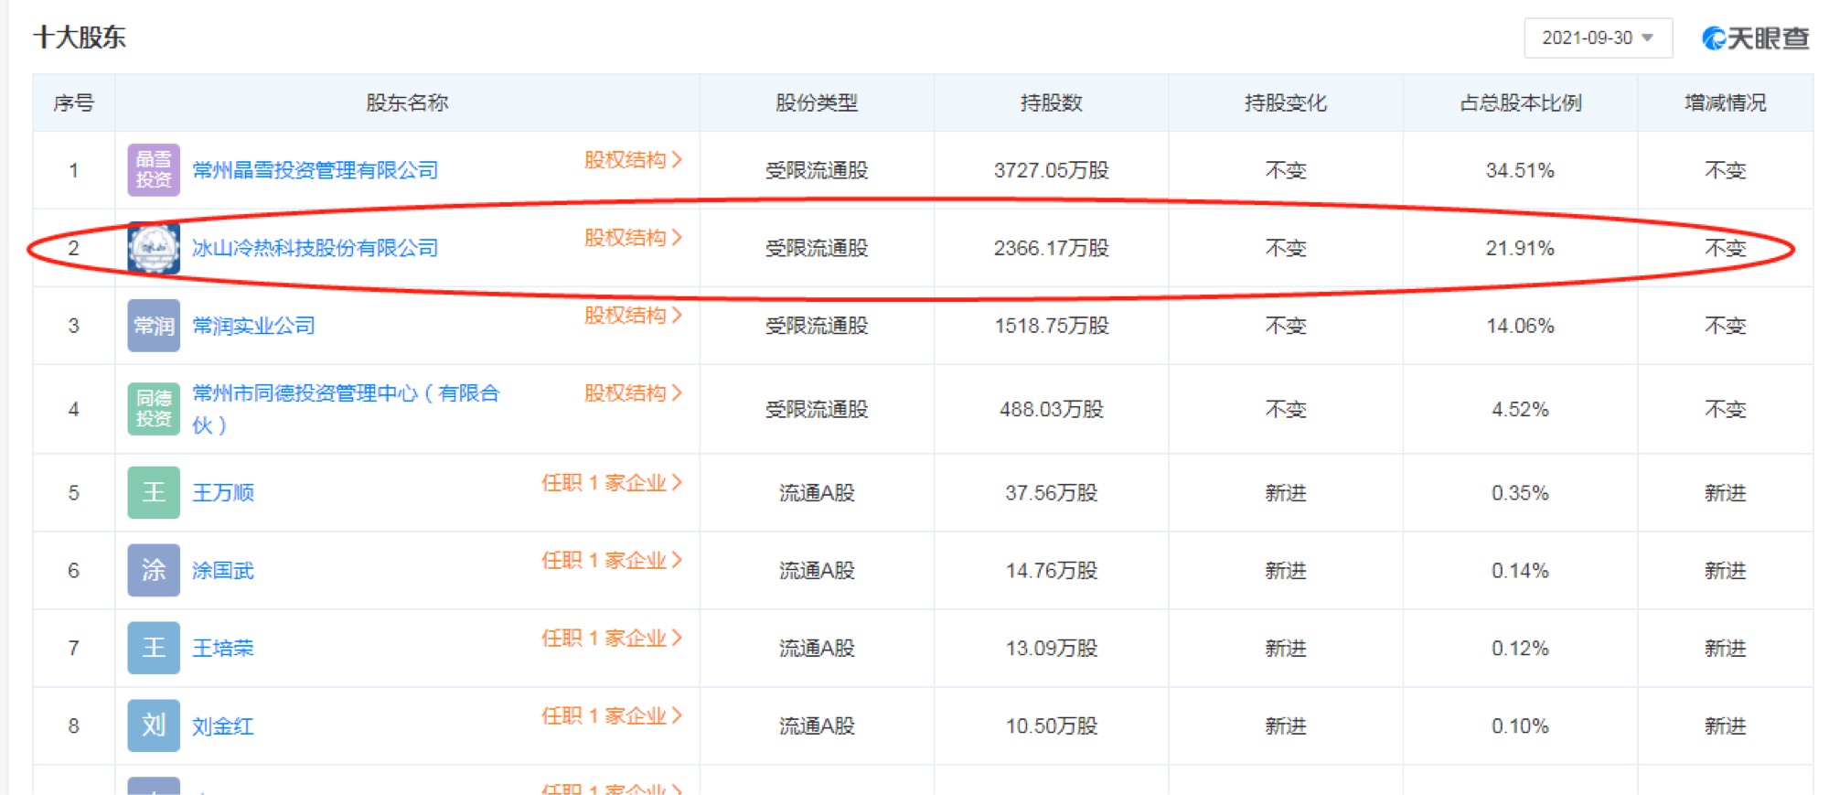This screenshot has width=1829, height=795.
Task: Click the 十大股东 section title
Action: pyautogui.click(x=80, y=38)
